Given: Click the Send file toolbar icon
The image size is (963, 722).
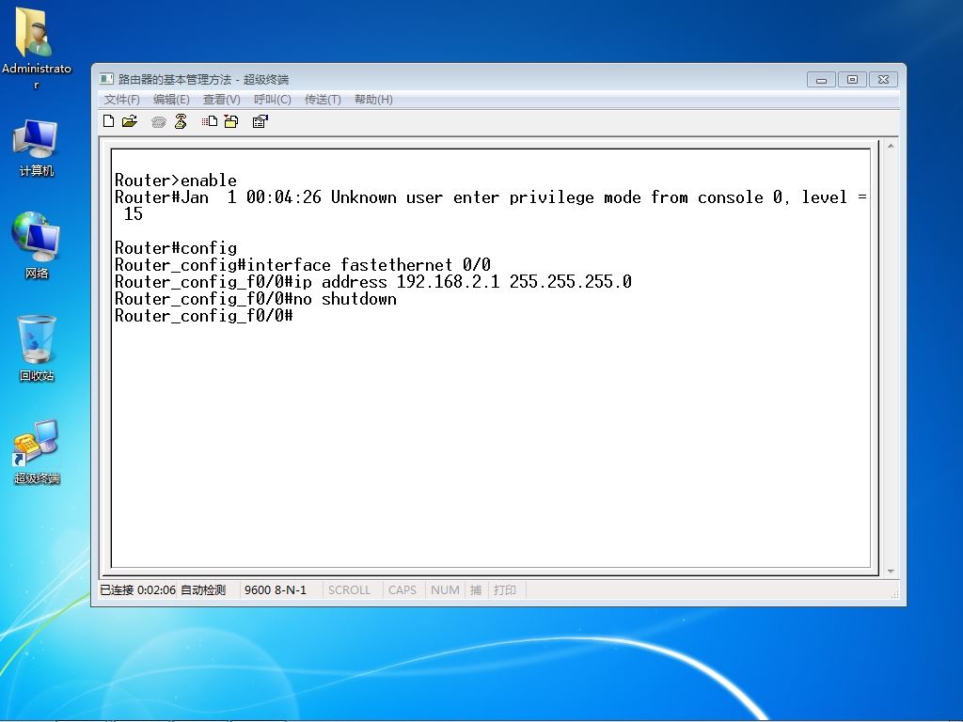Looking at the screenshot, I should 210,121.
